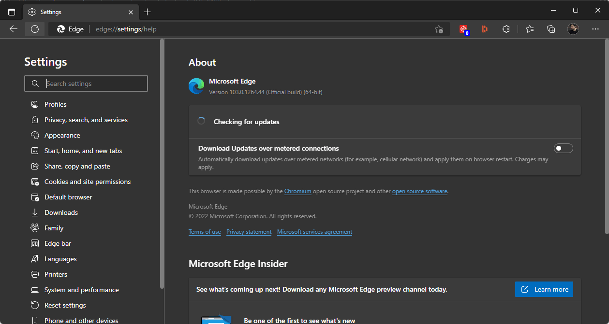Open the Favorites star list icon
609x324 pixels.
(x=529, y=29)
